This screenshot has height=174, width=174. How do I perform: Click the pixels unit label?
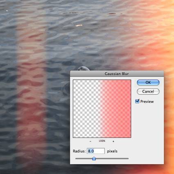click(112, 151)
